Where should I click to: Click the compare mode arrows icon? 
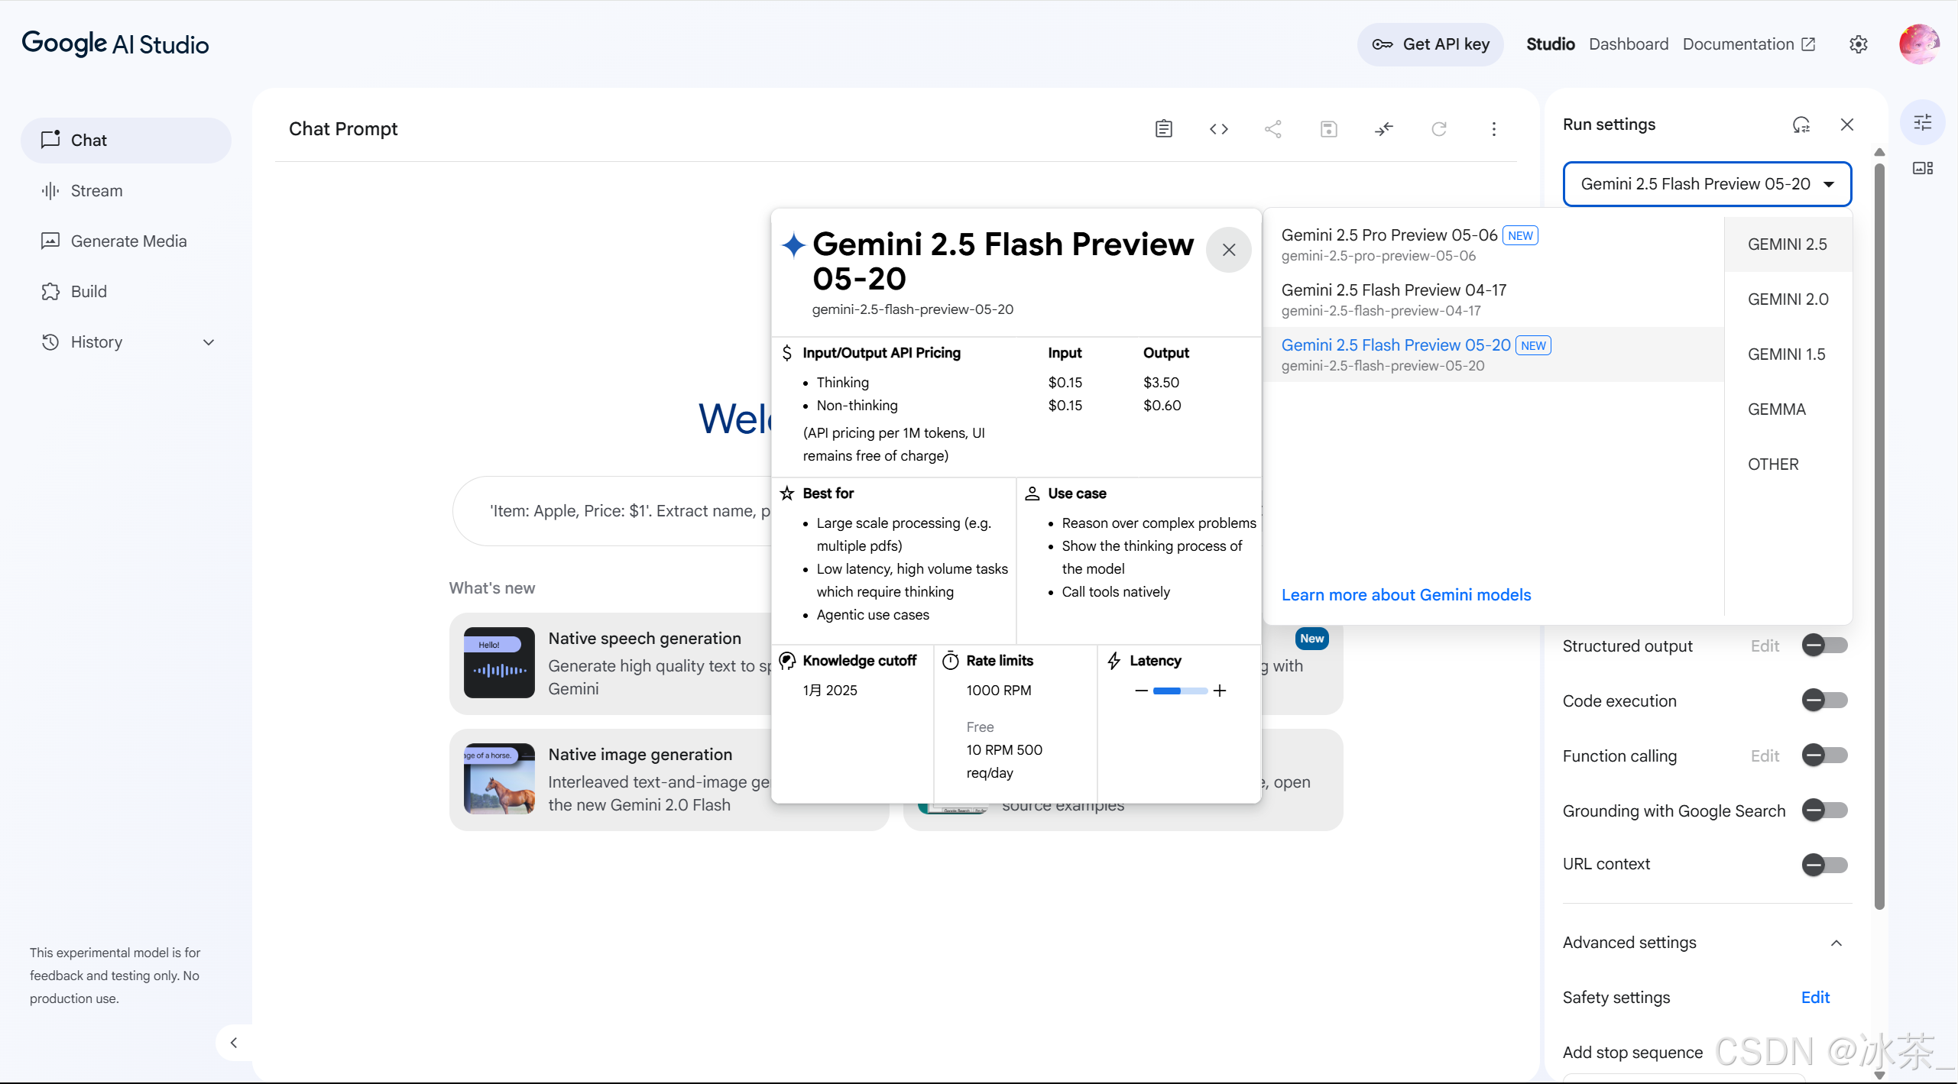pyautogui.click(x=1383, y=128)
